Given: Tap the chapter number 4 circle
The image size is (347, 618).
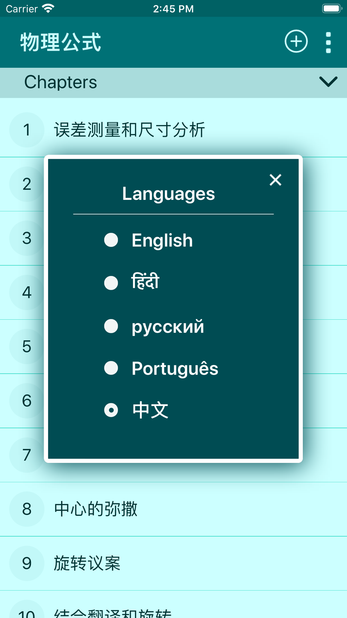Looking at the screenshot, I should coord(27,292).
